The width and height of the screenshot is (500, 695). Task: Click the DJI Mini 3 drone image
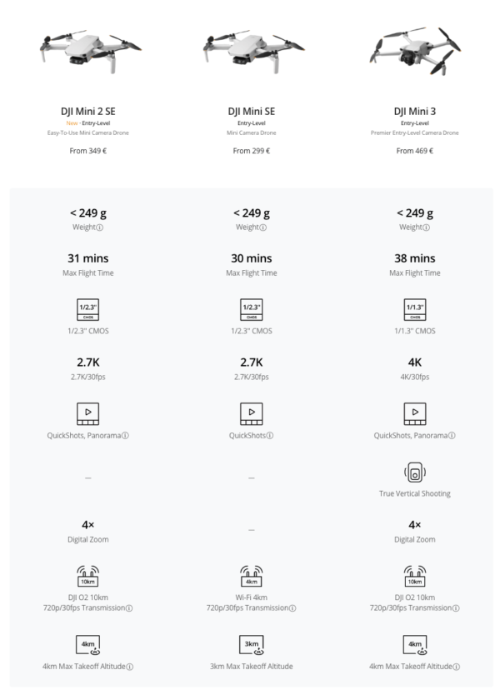coord(414,52)
